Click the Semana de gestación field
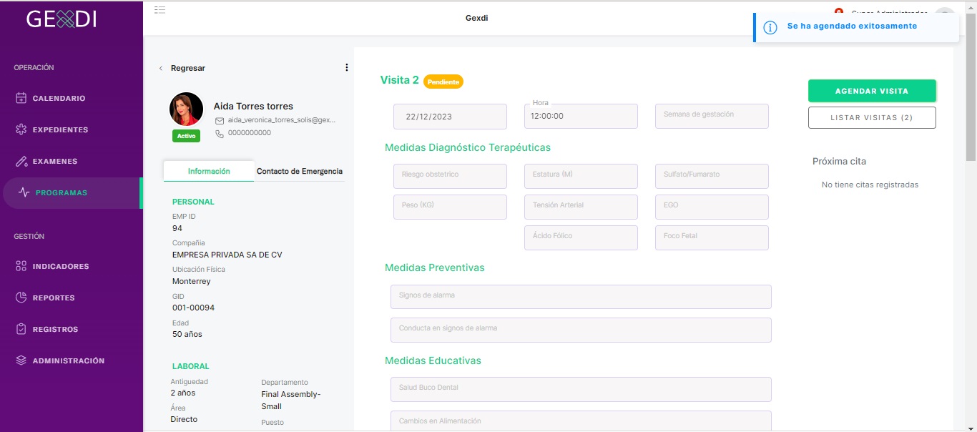 712,117
